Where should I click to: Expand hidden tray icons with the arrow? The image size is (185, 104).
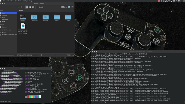pos(177,1)
